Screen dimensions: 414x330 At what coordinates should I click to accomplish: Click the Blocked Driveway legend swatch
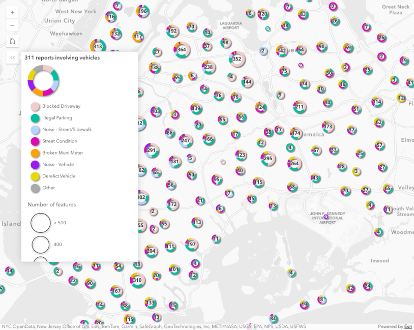35,106
